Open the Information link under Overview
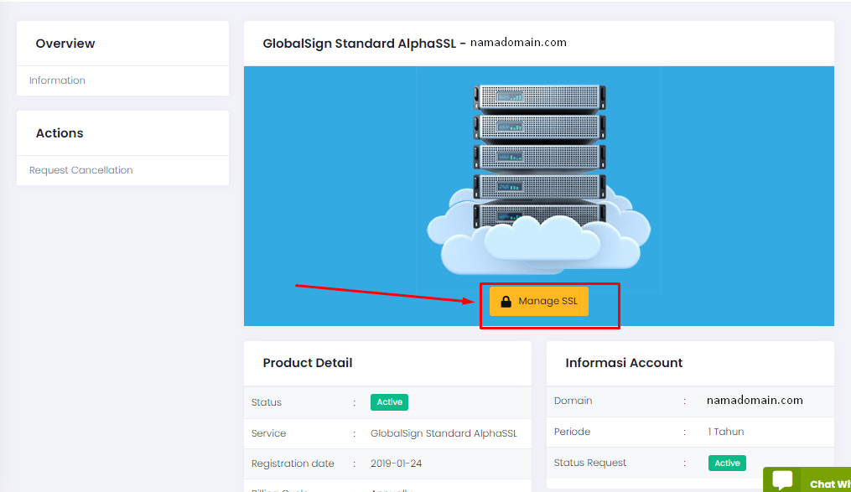851x492 pixels. [x=57, y=80]
